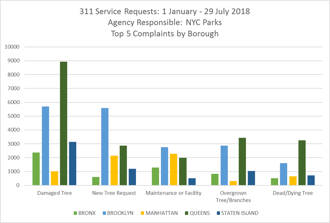Click the 'New Tree Request' axis label

click(x=114, y=193)
